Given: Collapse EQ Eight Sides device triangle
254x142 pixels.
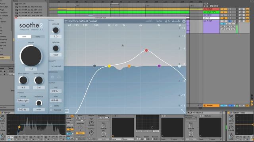Looking at the screenshot, I should point(231,113).
